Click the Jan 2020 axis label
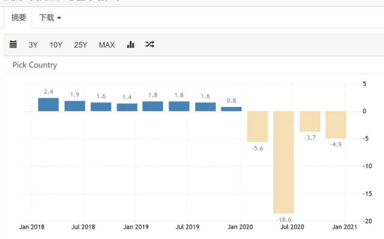This screenshot has width=384, height=239. [x=240, y=227]
